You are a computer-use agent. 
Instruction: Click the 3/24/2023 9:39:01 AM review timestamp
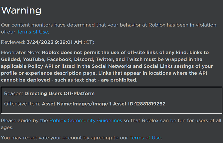(55, 42)
